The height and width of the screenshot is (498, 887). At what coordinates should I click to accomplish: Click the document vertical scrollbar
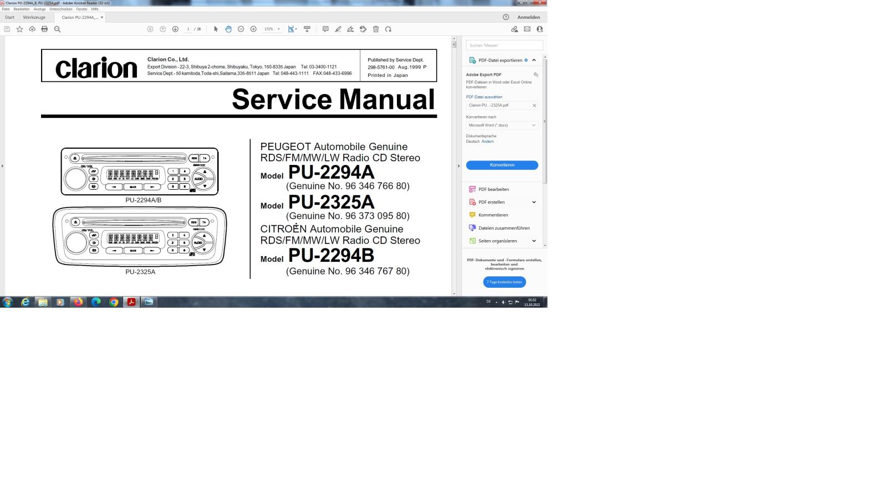click(x=454, y=166)
